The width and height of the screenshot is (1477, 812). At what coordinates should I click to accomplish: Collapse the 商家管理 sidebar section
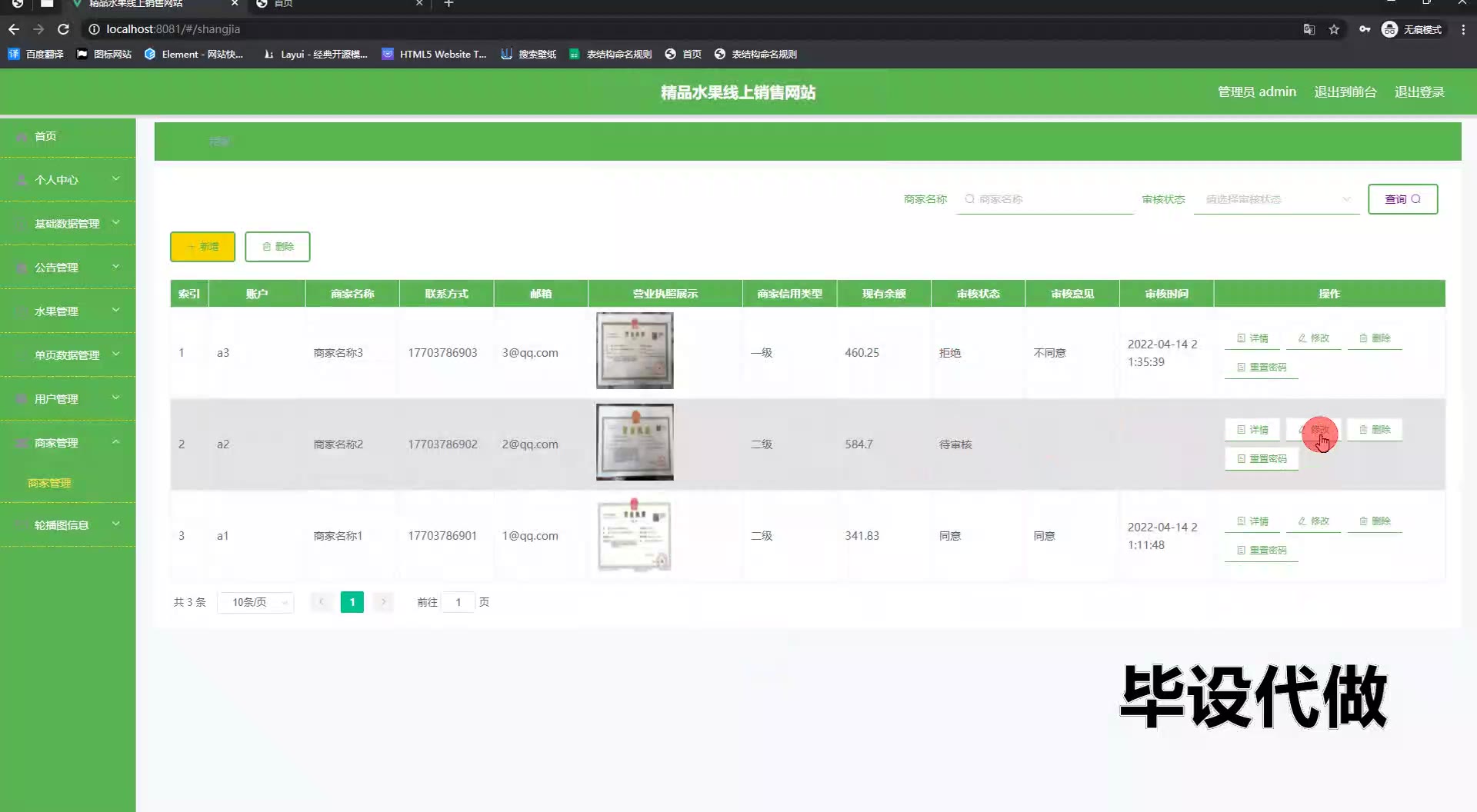point(68,443)
